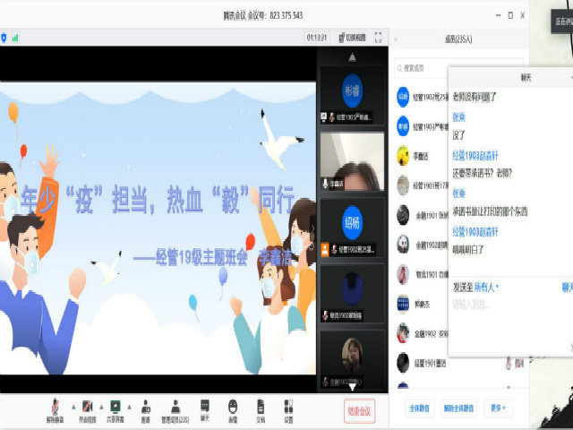The width and height of the screenshot is (573, 430).
Task: Open the More dropdown in members panel
Action: click(x=498, y=408)
